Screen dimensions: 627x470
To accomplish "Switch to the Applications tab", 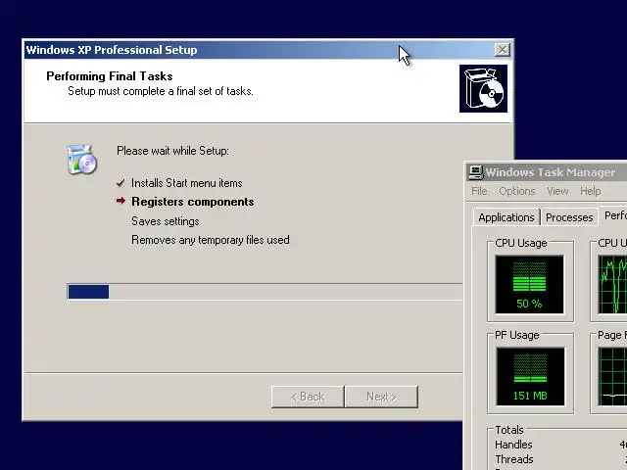I will tap(506, 217).
